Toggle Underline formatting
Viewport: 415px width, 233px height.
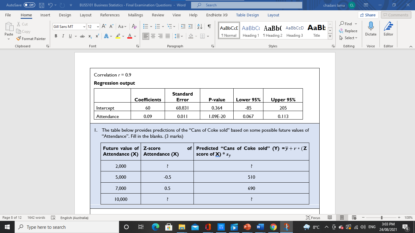70,36
